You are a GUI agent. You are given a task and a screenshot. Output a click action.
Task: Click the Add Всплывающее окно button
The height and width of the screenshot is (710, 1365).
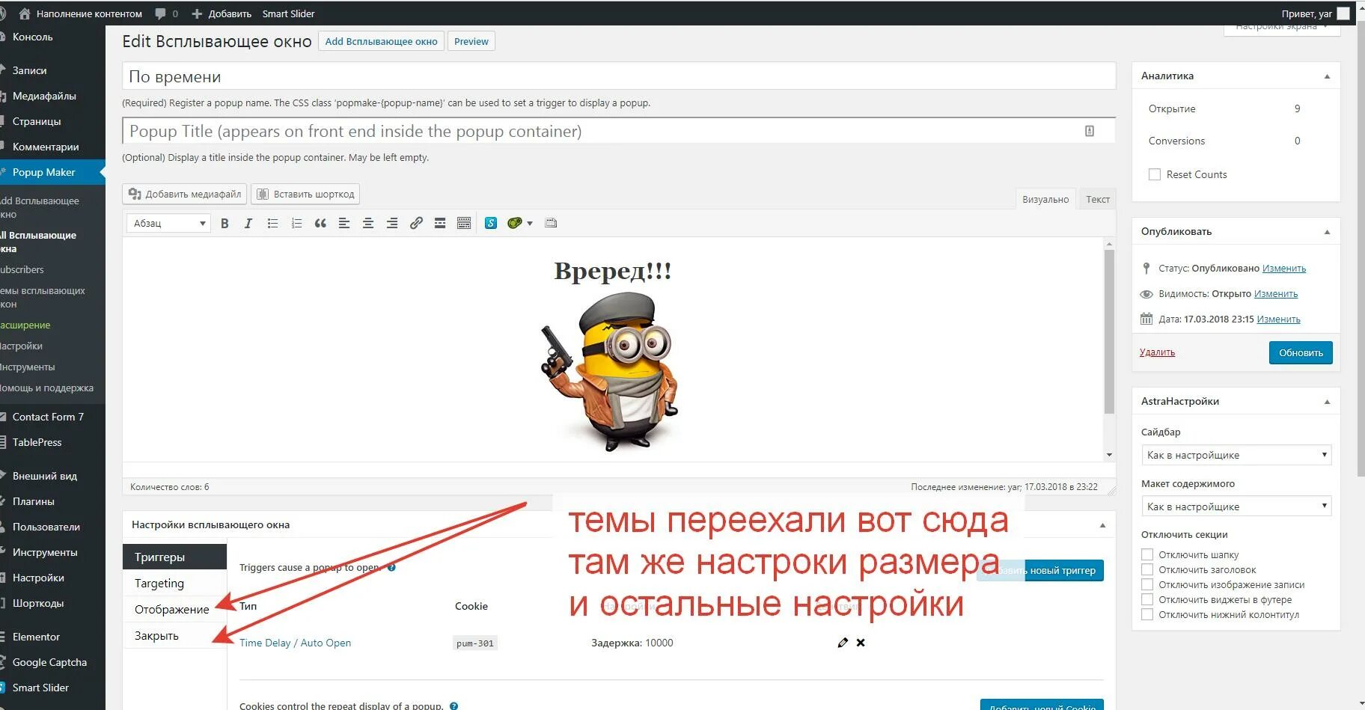coord(381,41)
